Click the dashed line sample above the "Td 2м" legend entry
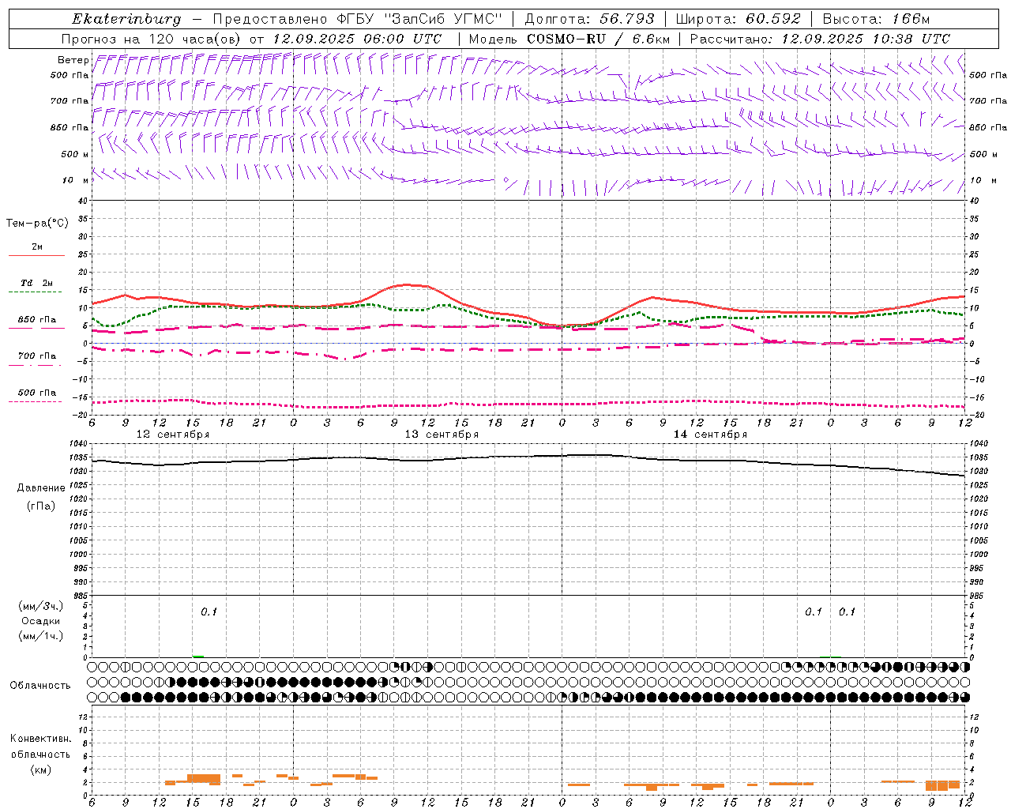Image resolution: width=1011 pixels, height=809 pixels. click(x=36, y=292)
